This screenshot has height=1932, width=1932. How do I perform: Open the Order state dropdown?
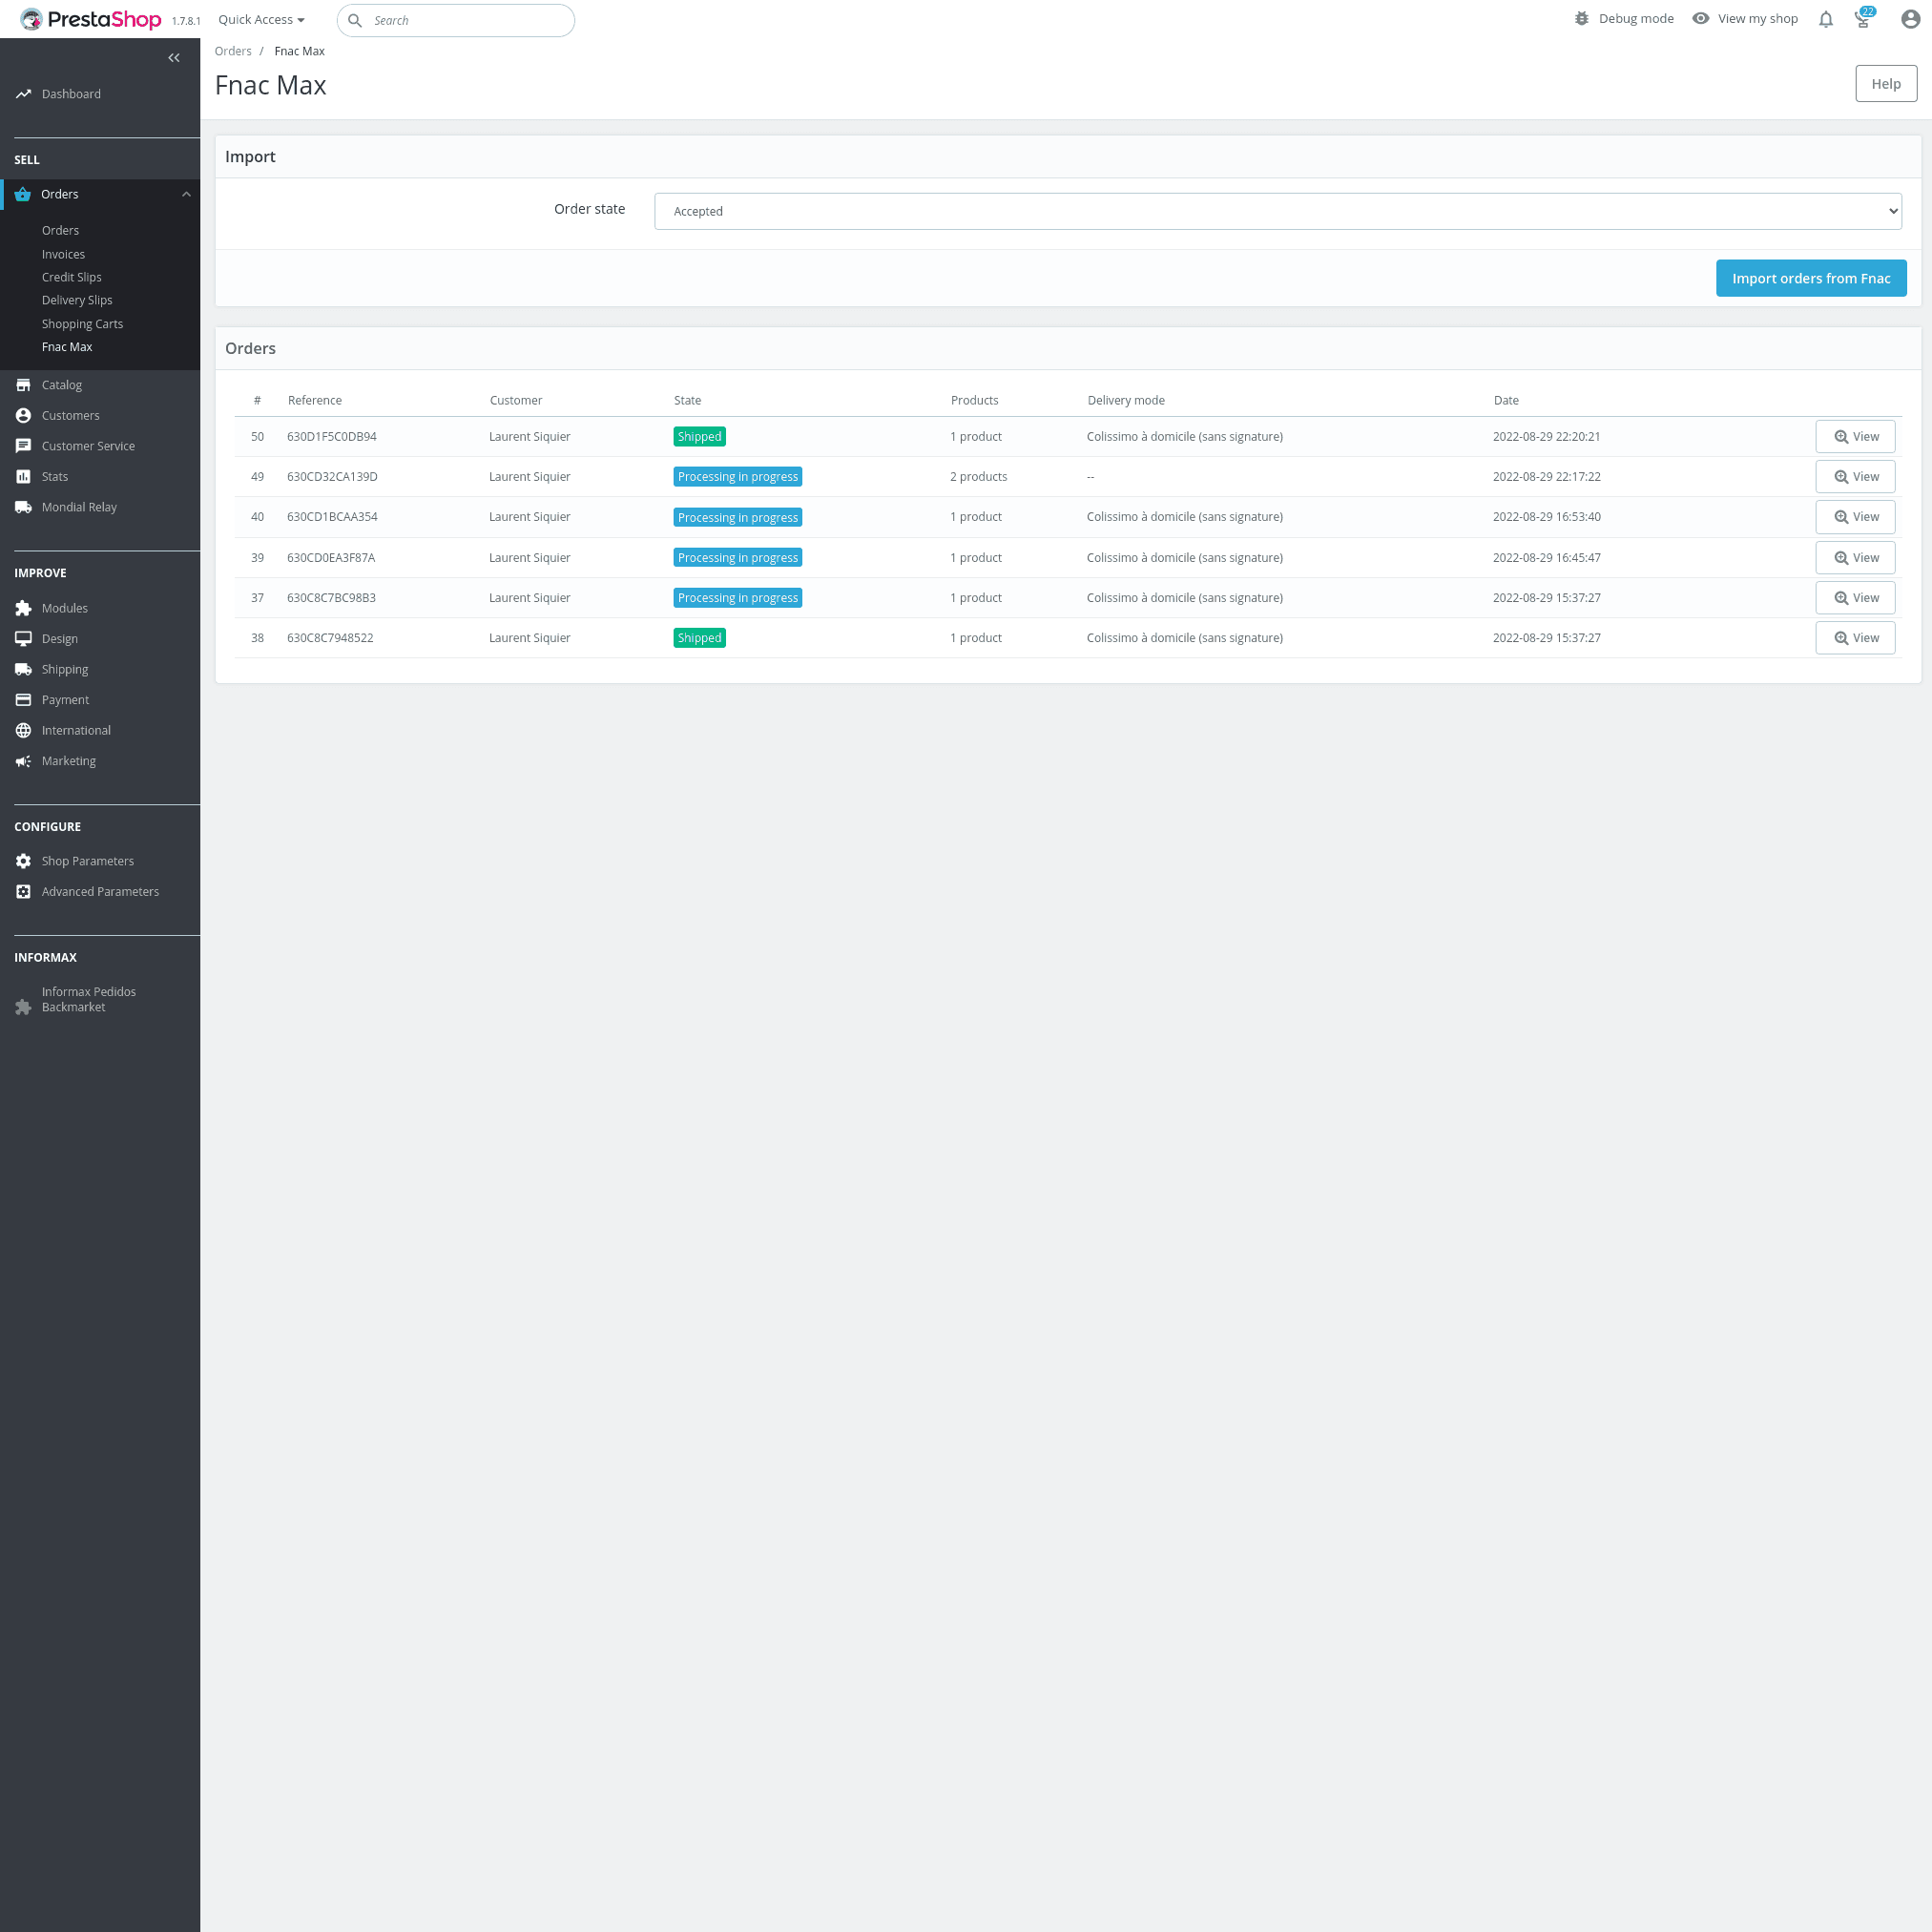(x=1277, y=211)
